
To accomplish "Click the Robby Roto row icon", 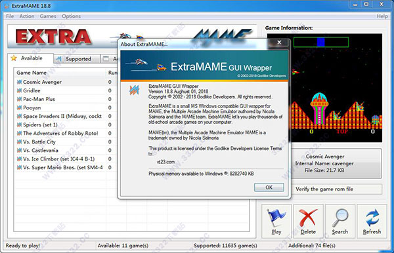I will [19, 133].
